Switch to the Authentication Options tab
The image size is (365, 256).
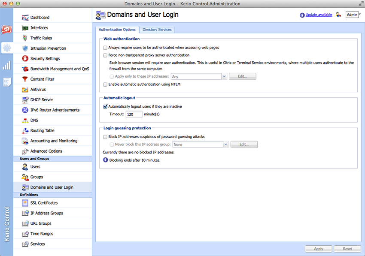(117, 30)
